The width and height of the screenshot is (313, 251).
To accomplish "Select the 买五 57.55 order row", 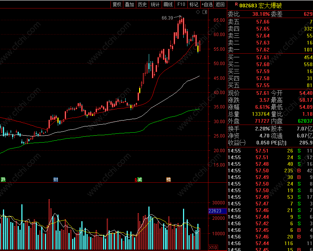I will click(x=270, y=86).
